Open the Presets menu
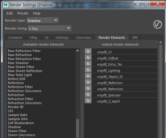The height and width of the screenshot is (138, 166). pyautogui.click(x=23, y=13)
